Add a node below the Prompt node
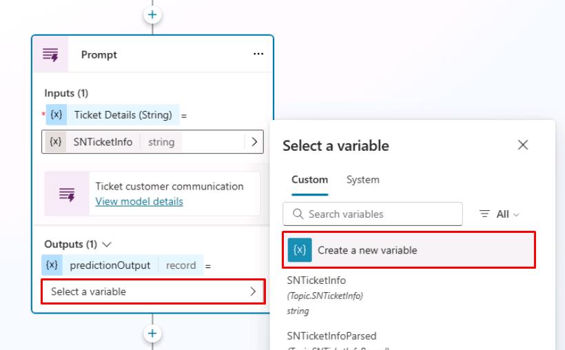This screenshot has width=565, height=350. point(152,333)
